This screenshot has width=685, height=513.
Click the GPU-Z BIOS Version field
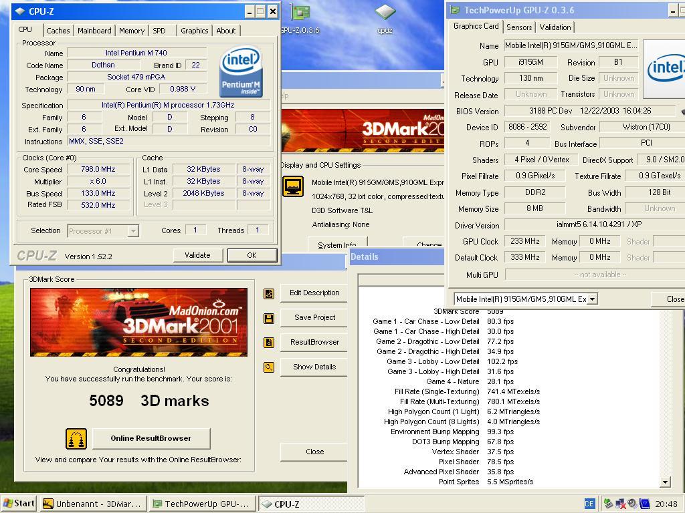pyautogui.click(x=590, y=111)
